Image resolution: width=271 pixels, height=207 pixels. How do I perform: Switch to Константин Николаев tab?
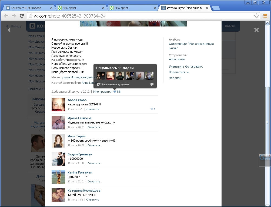[x=29, y=8]
